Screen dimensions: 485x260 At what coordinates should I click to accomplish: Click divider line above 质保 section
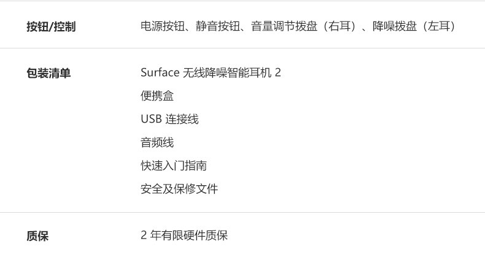click(243, 212)
